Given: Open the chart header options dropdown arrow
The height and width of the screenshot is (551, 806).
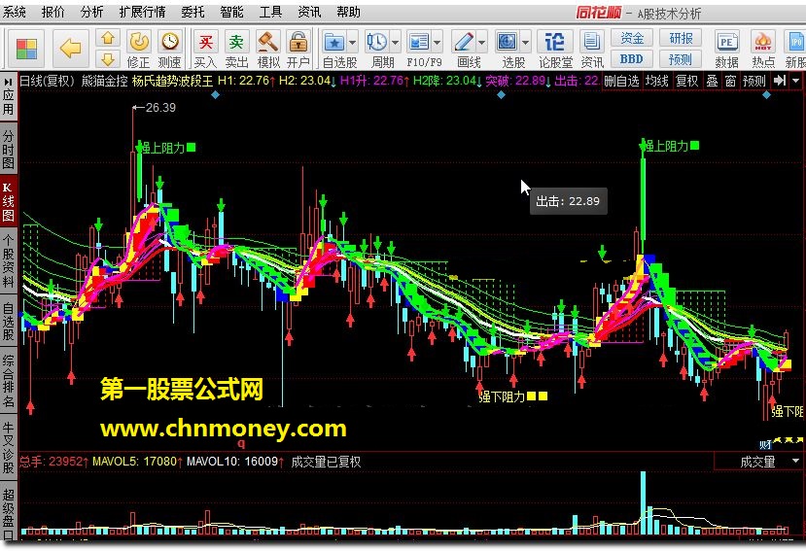Looking at the screenshot, I should [x=796, y=81].
